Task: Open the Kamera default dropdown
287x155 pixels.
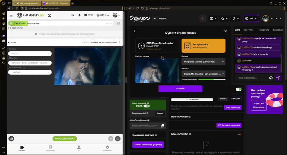Action: [x=30, y=54]
